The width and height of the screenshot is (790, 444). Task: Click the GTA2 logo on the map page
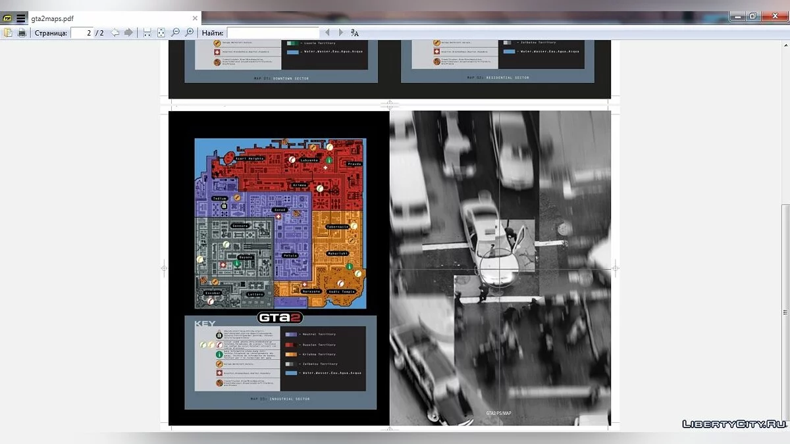[280, 318]
